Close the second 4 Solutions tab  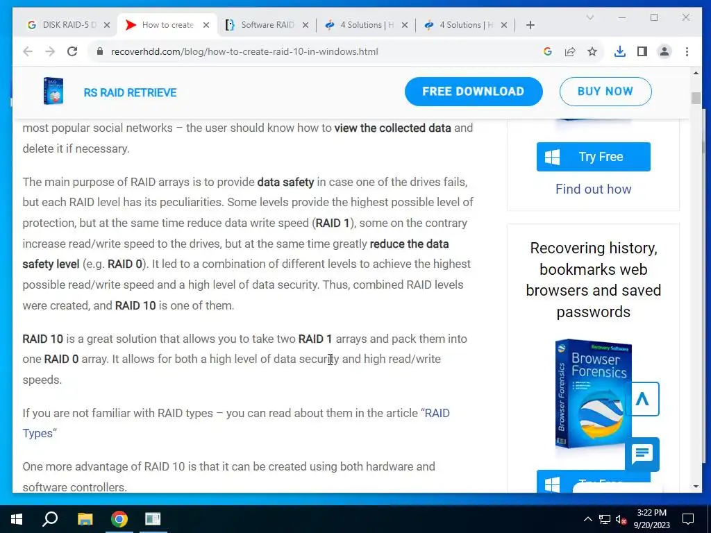(x=504, y=26)
